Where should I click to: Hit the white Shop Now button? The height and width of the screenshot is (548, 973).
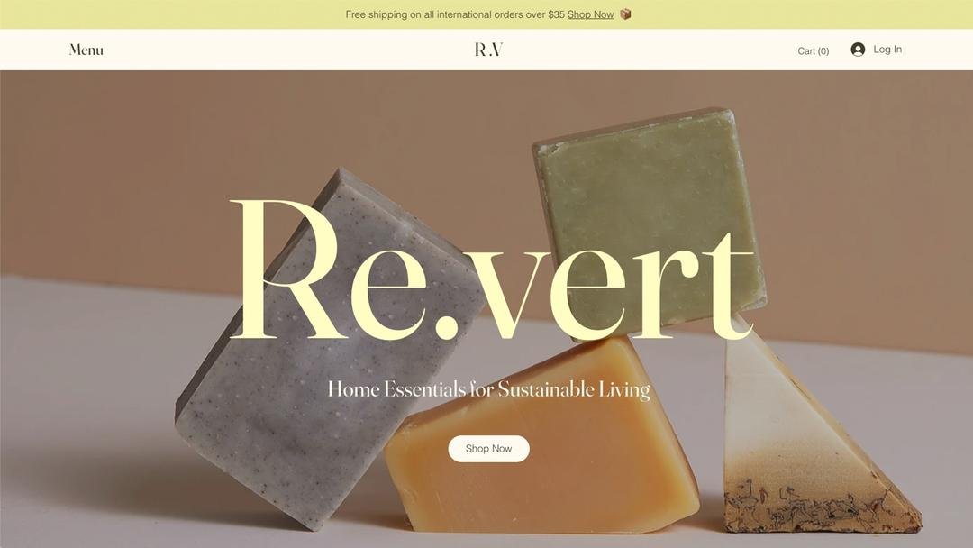pos(488,449)
